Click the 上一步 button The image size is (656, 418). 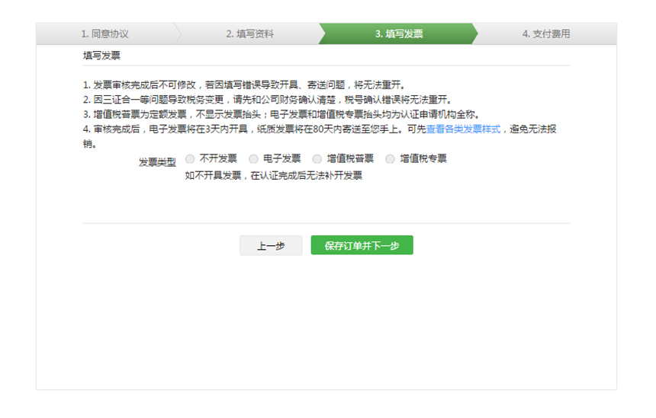tap(271, 245)
